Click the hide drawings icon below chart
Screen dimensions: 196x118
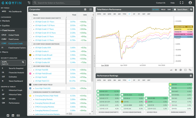pos(190,70)
